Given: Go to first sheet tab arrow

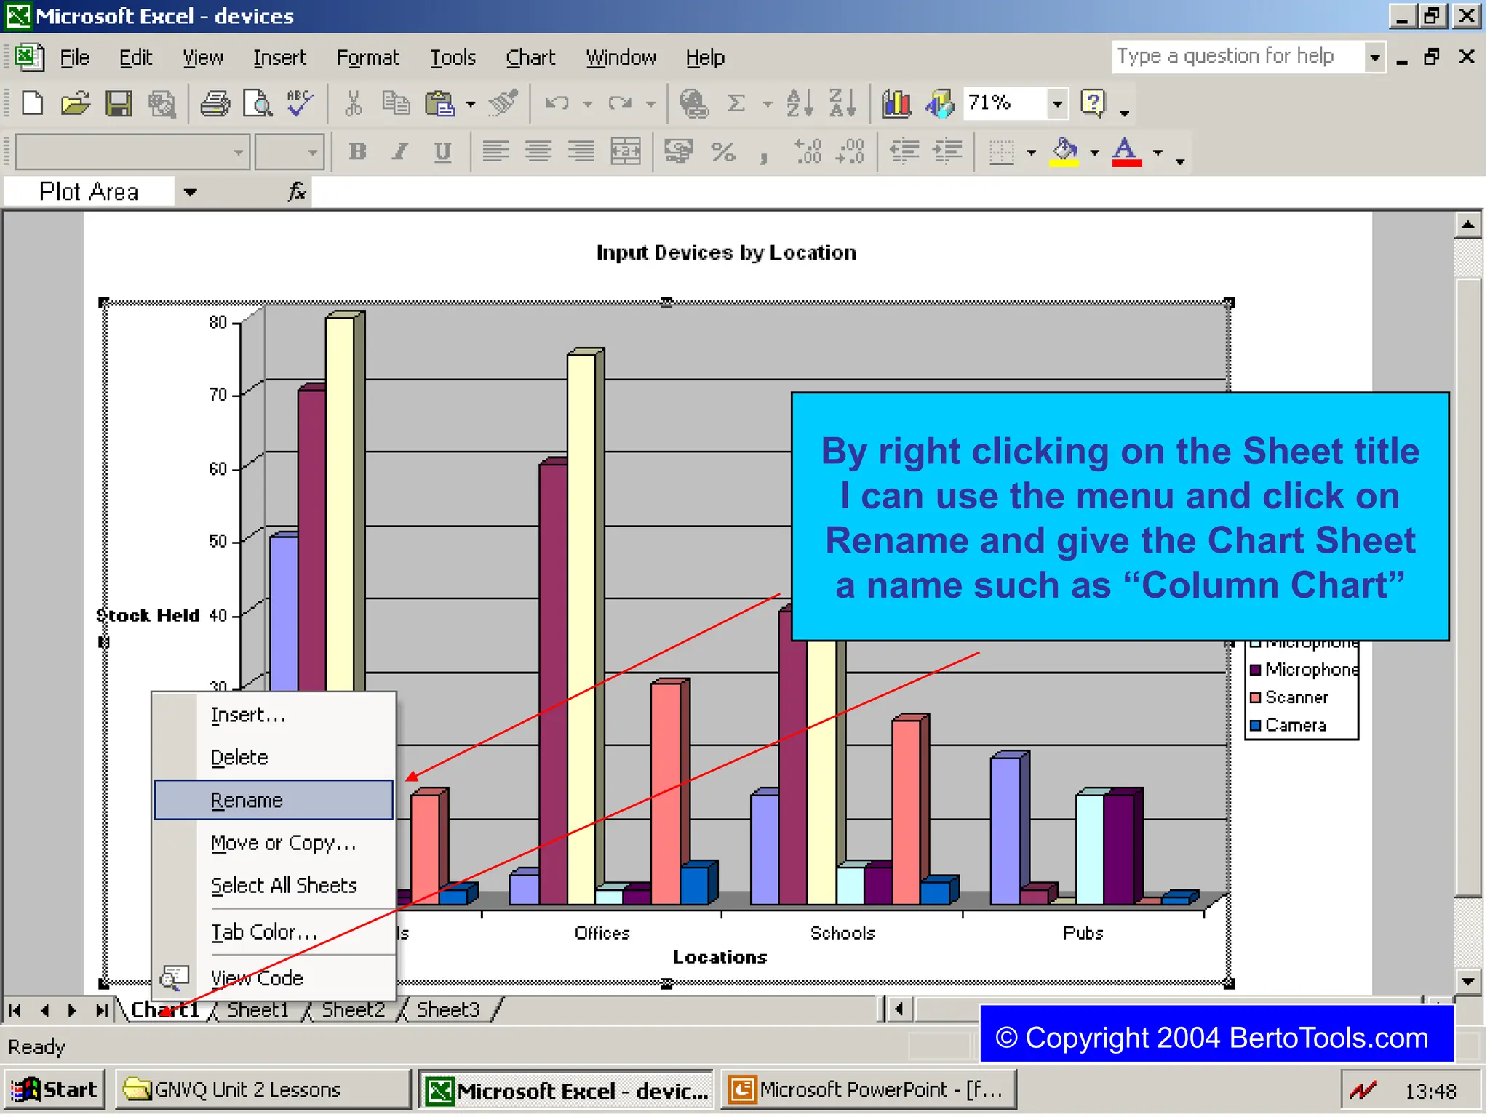Looking at the screenshot, I should pyautogui.click(x=15, y=1011).
